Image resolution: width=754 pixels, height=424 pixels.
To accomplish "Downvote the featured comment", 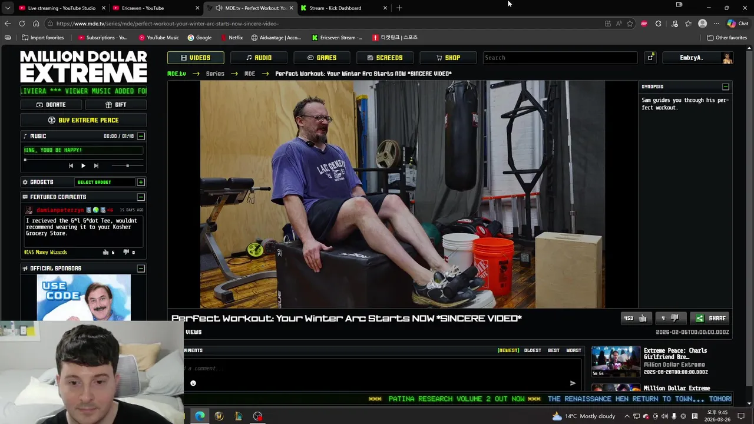I will click(126, 252).
